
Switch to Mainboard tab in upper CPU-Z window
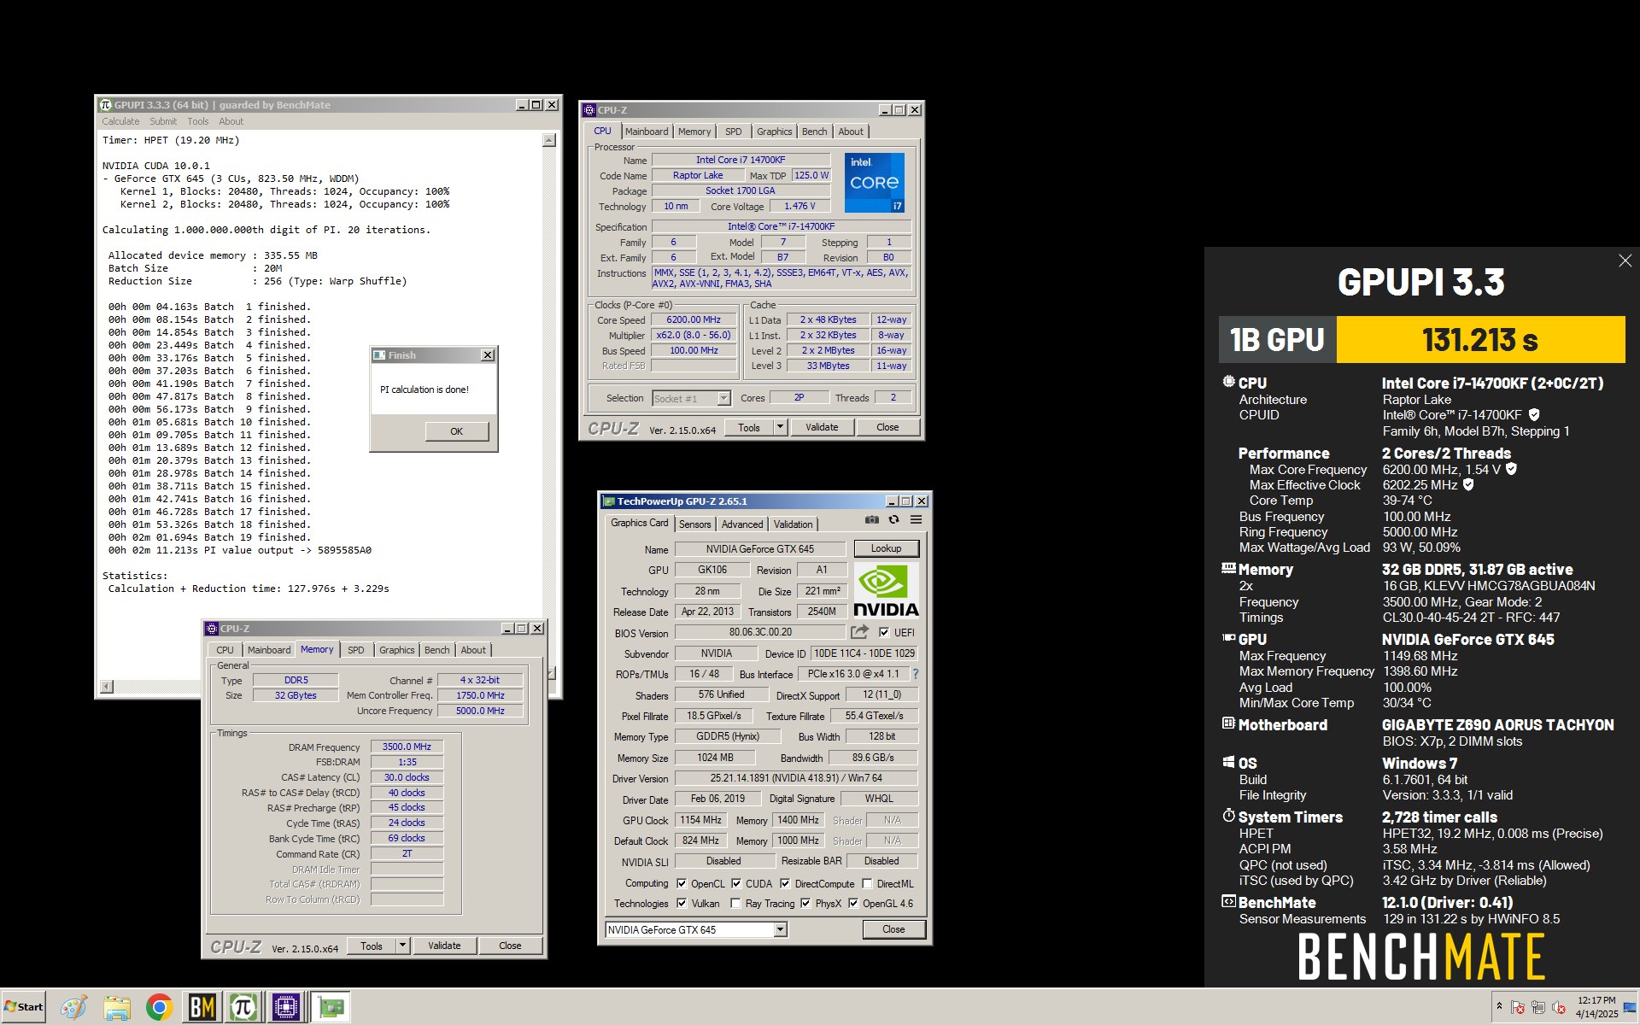(647, 132)
